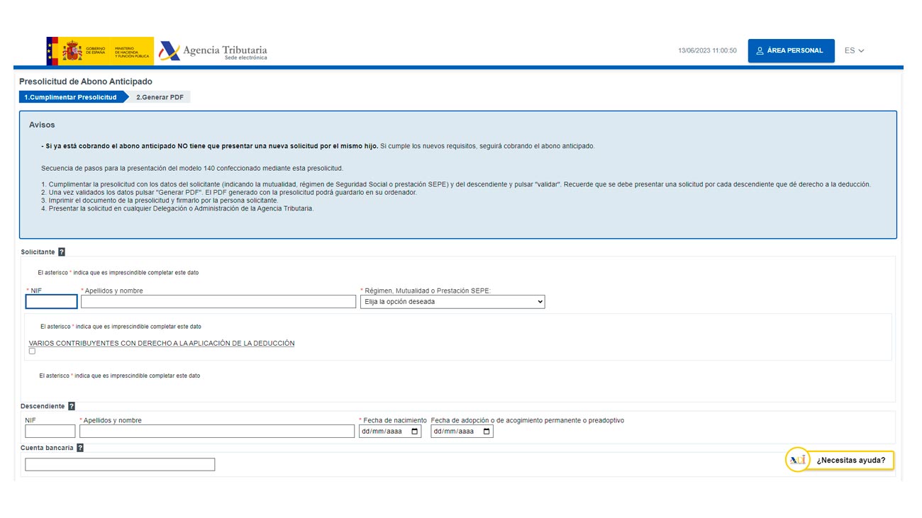Screen dimensions: 922x518
Task: Click the ADI assistant circle icon
Action: tap(797, 460)
